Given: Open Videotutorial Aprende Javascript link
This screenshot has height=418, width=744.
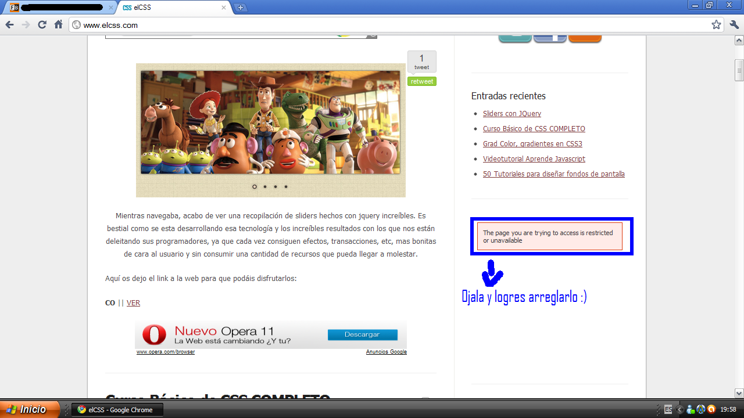Looking at the screenshot, I should pyautogui.click(x=534, y=159).
